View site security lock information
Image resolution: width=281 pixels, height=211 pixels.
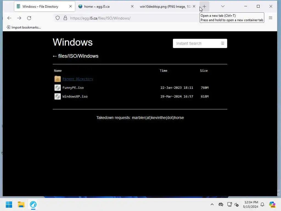pos(65,18)
